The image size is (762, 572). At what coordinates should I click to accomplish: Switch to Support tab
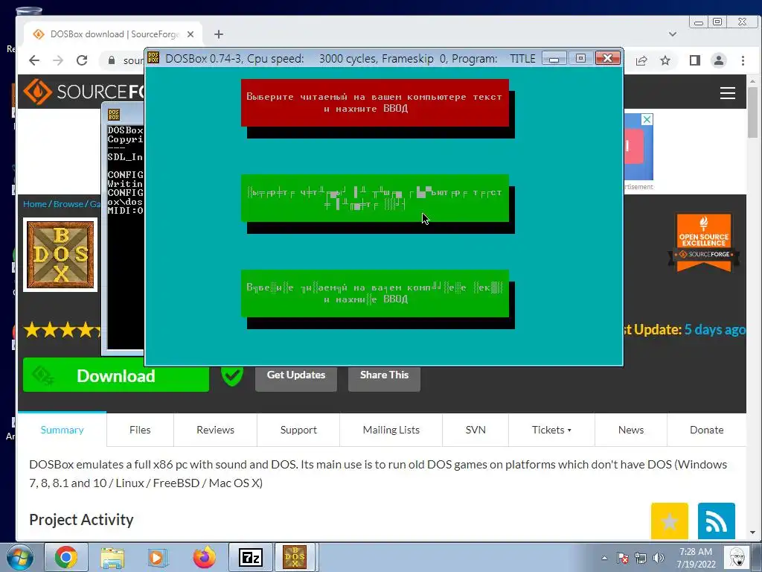click(x=298, y=430)
